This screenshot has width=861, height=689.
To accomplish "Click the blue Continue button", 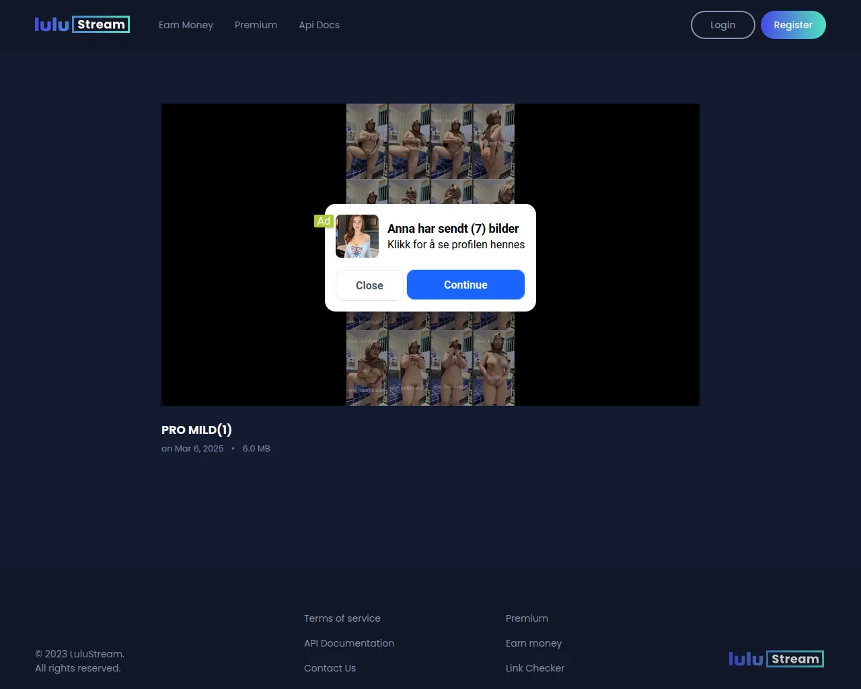I will [x=465, y=285].
